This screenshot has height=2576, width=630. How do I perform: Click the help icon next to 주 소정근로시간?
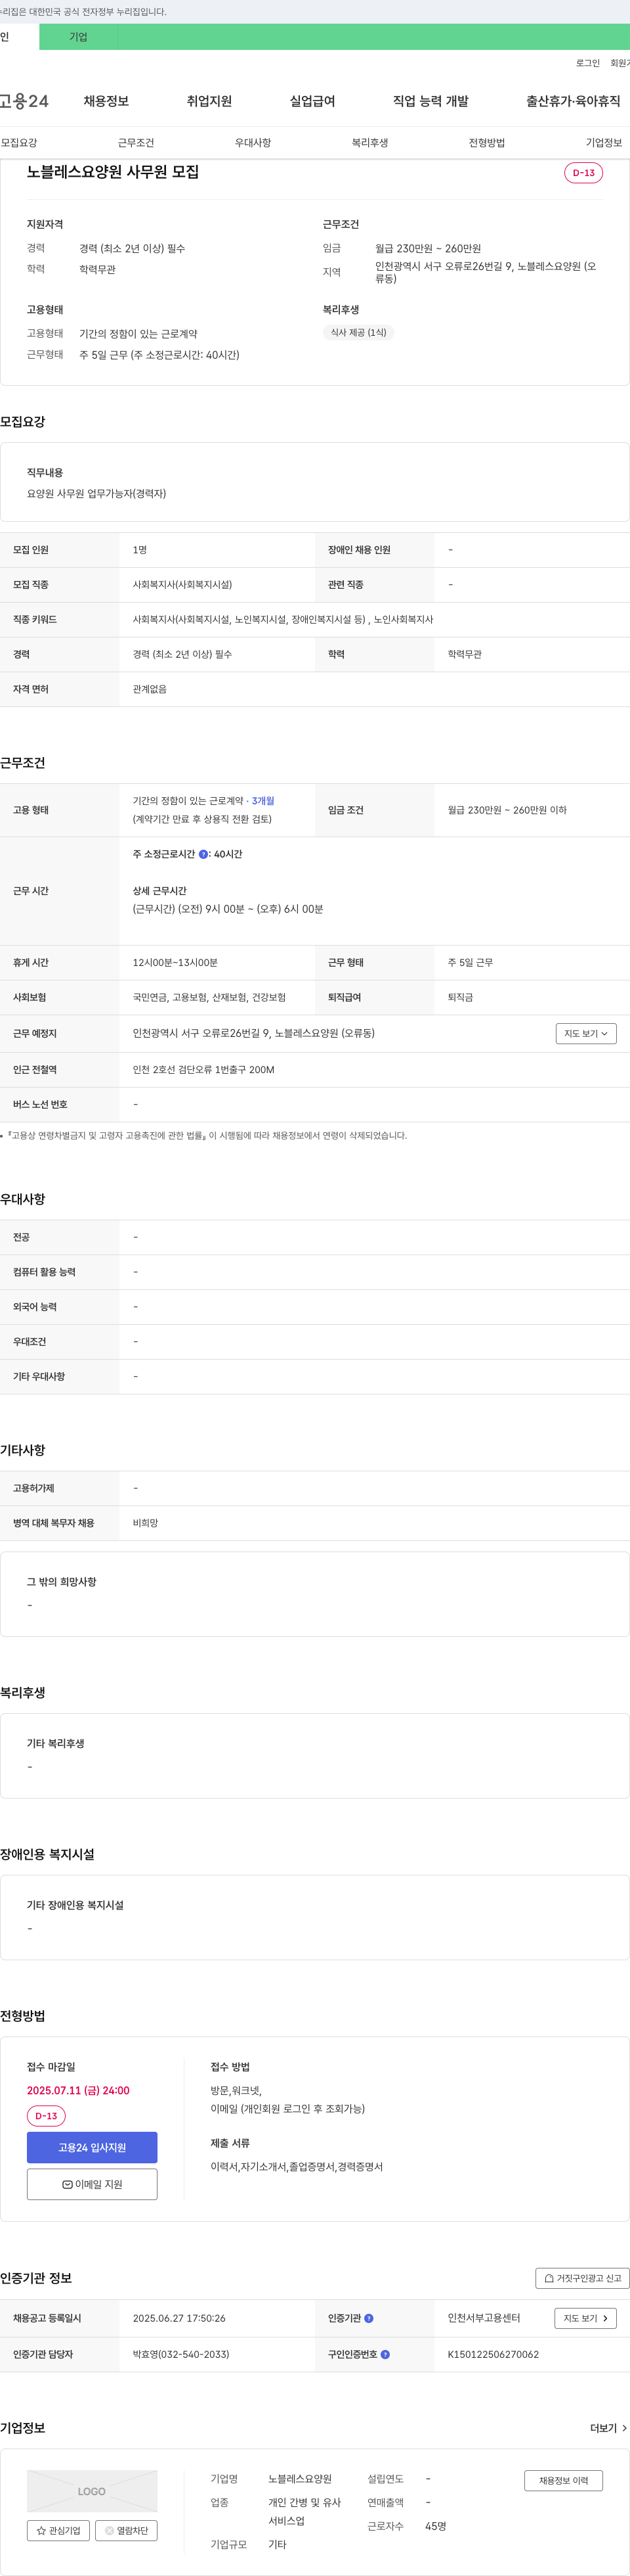tap(203, 854)
